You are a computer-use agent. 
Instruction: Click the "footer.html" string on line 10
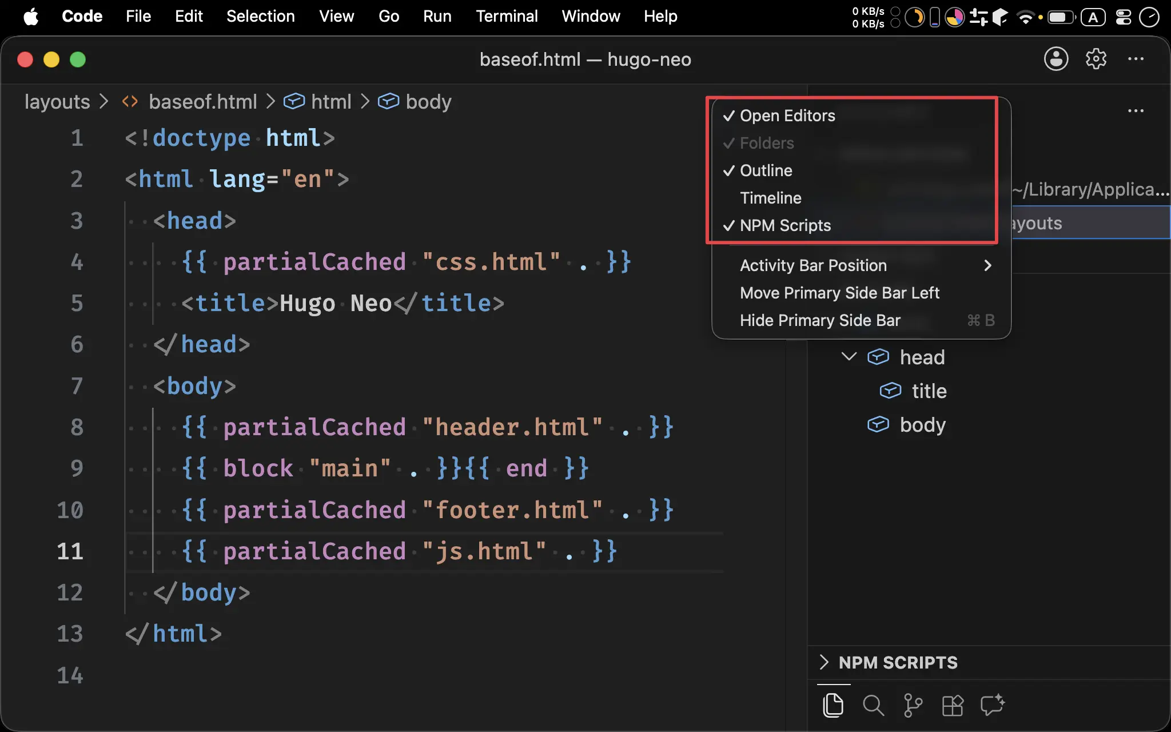pyautogui.click(x=512, y=510)
